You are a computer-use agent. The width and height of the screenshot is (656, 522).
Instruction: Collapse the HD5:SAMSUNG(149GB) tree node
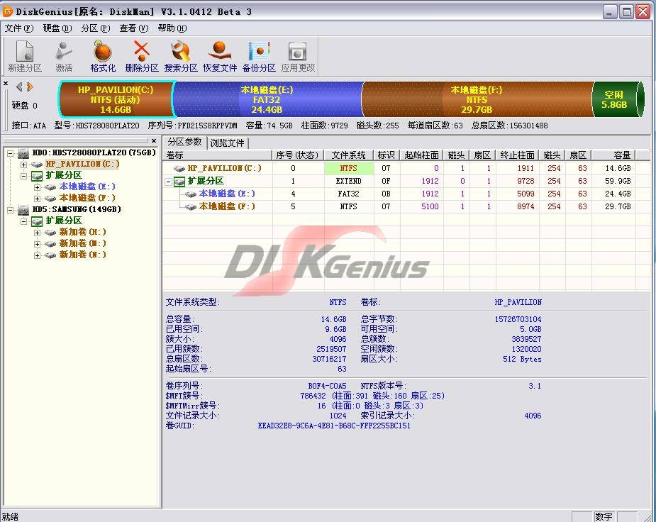coord(11,210)
